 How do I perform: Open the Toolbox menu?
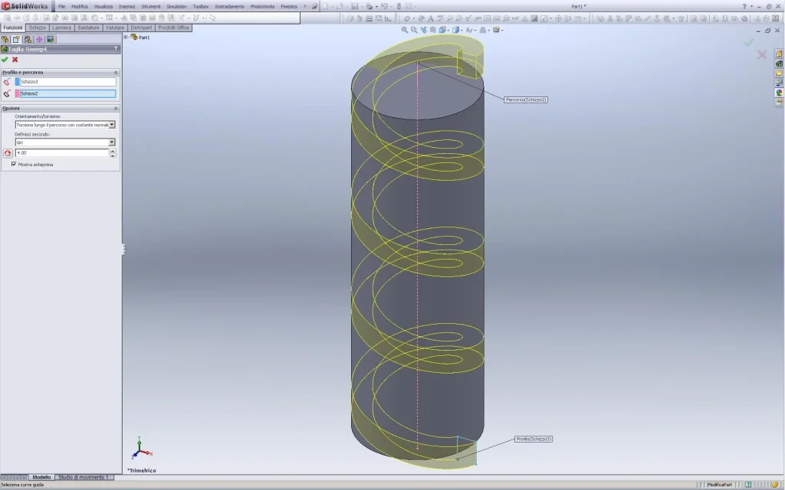click(x=201, y=6)
